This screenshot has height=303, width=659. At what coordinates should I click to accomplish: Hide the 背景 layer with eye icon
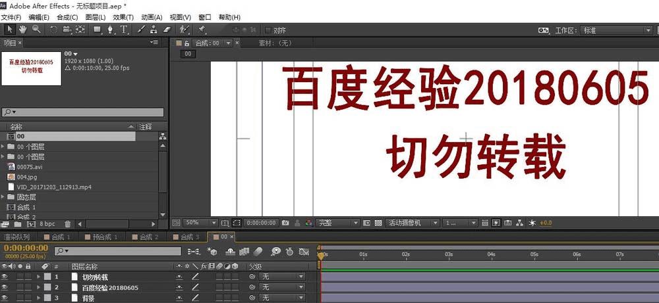point(5,298)
